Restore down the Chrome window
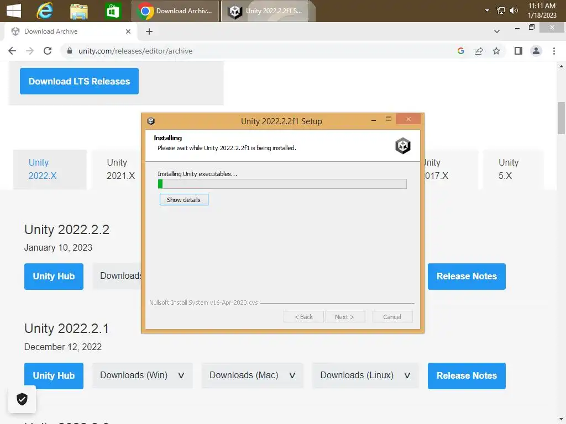The image size is (566, 424). pyautogui.click(x=531, y=28)
